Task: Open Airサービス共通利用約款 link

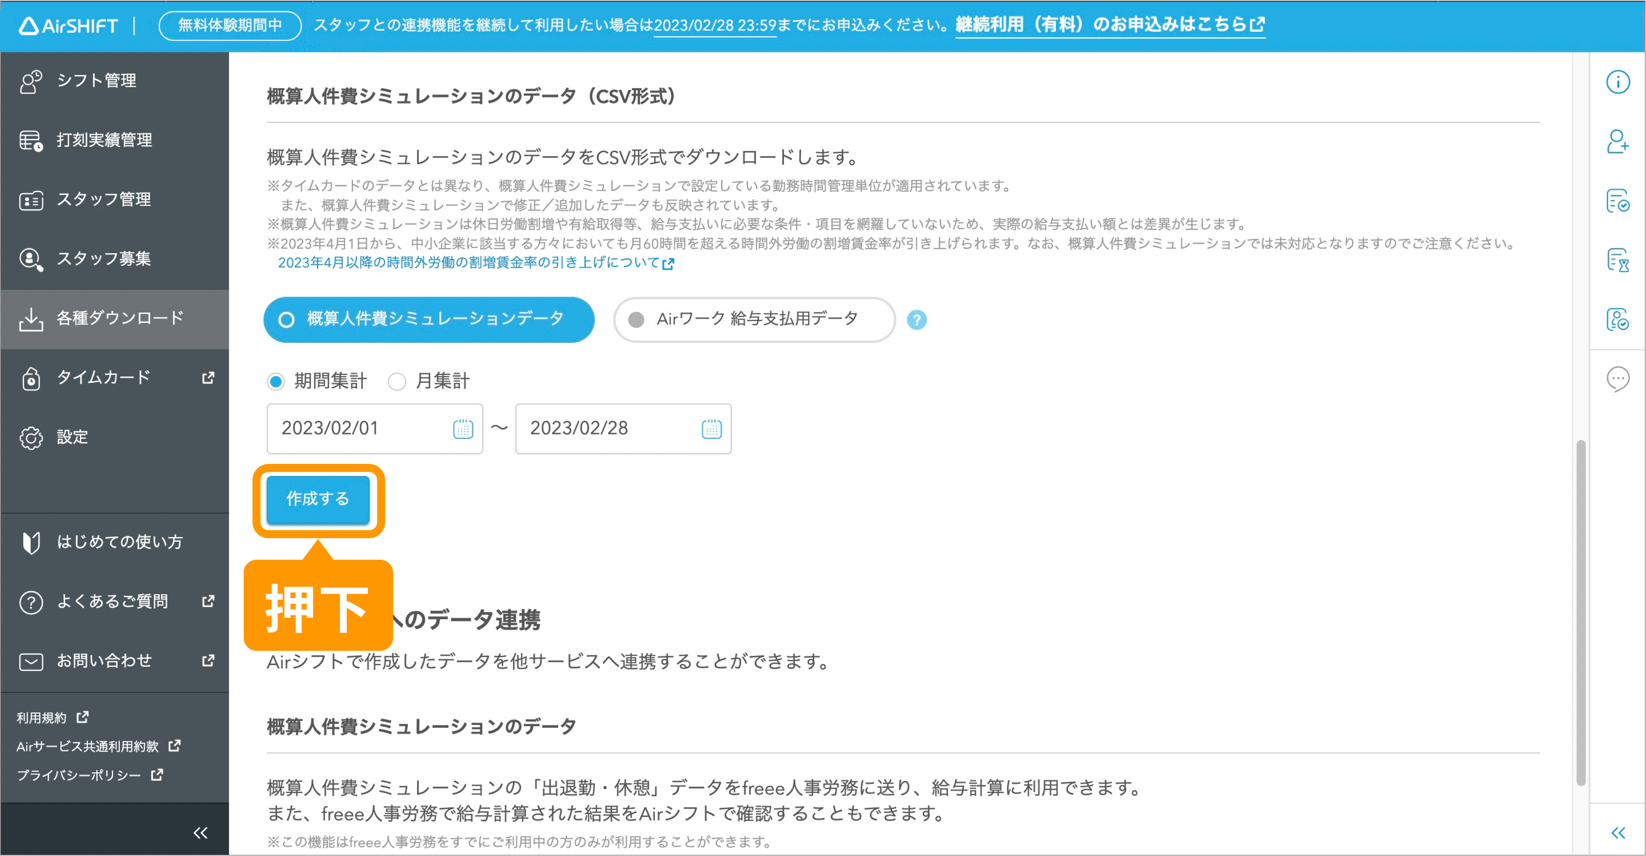Action: click(98, 746)
